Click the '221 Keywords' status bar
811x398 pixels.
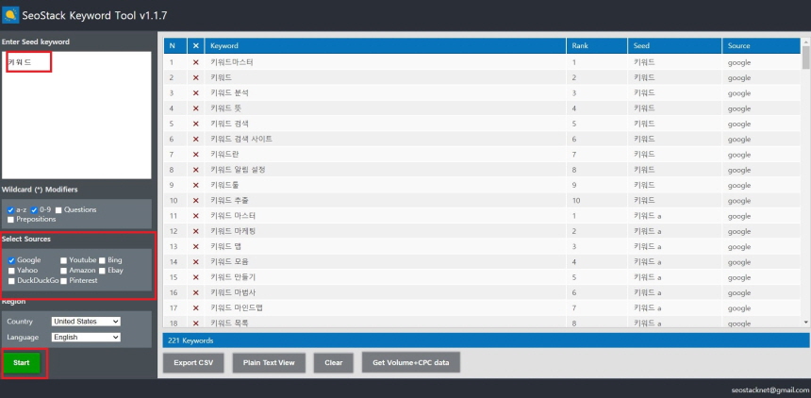[486, 340]
